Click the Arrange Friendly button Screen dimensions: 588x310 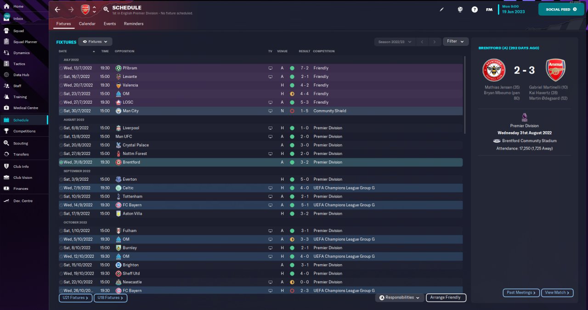coord(446,298)
